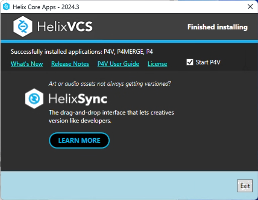
Task: Click the Finished installing heading
Action: (x=217, y=27)
